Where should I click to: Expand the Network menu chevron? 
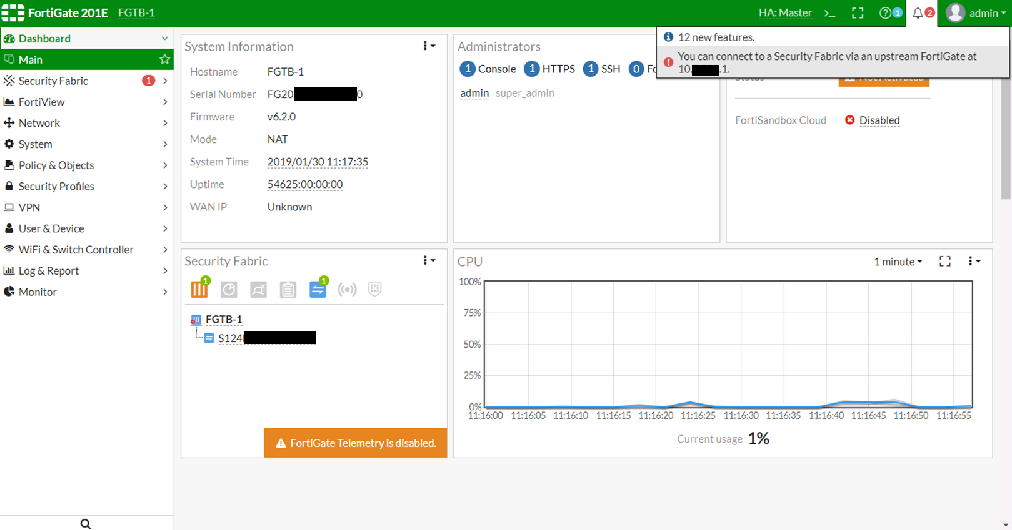(x=165, y=123)
